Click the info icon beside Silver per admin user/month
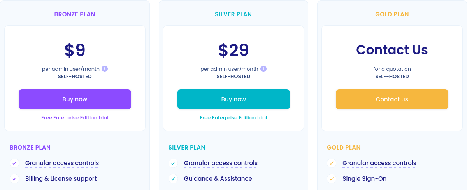This screenshot has width=467, height=190. tap(263, 69)
